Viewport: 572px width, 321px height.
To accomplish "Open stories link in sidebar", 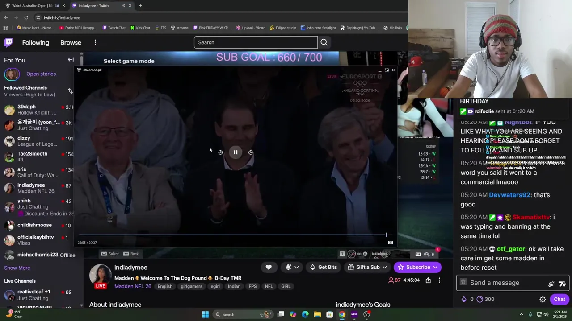I will point(41,74).
